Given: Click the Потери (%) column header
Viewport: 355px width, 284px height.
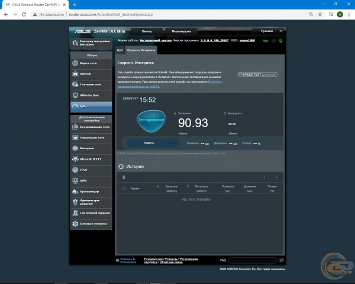Looking at the screenshot, I should coord(272,189).
